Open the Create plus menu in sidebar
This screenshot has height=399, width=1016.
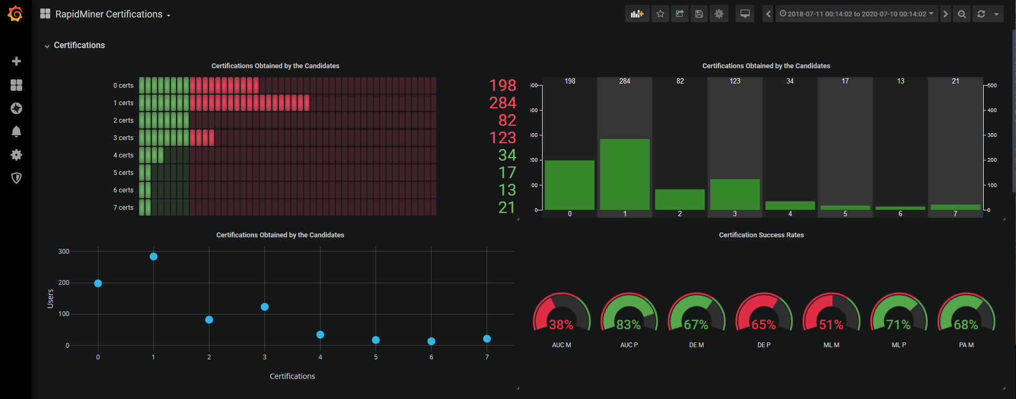[16, 61]
